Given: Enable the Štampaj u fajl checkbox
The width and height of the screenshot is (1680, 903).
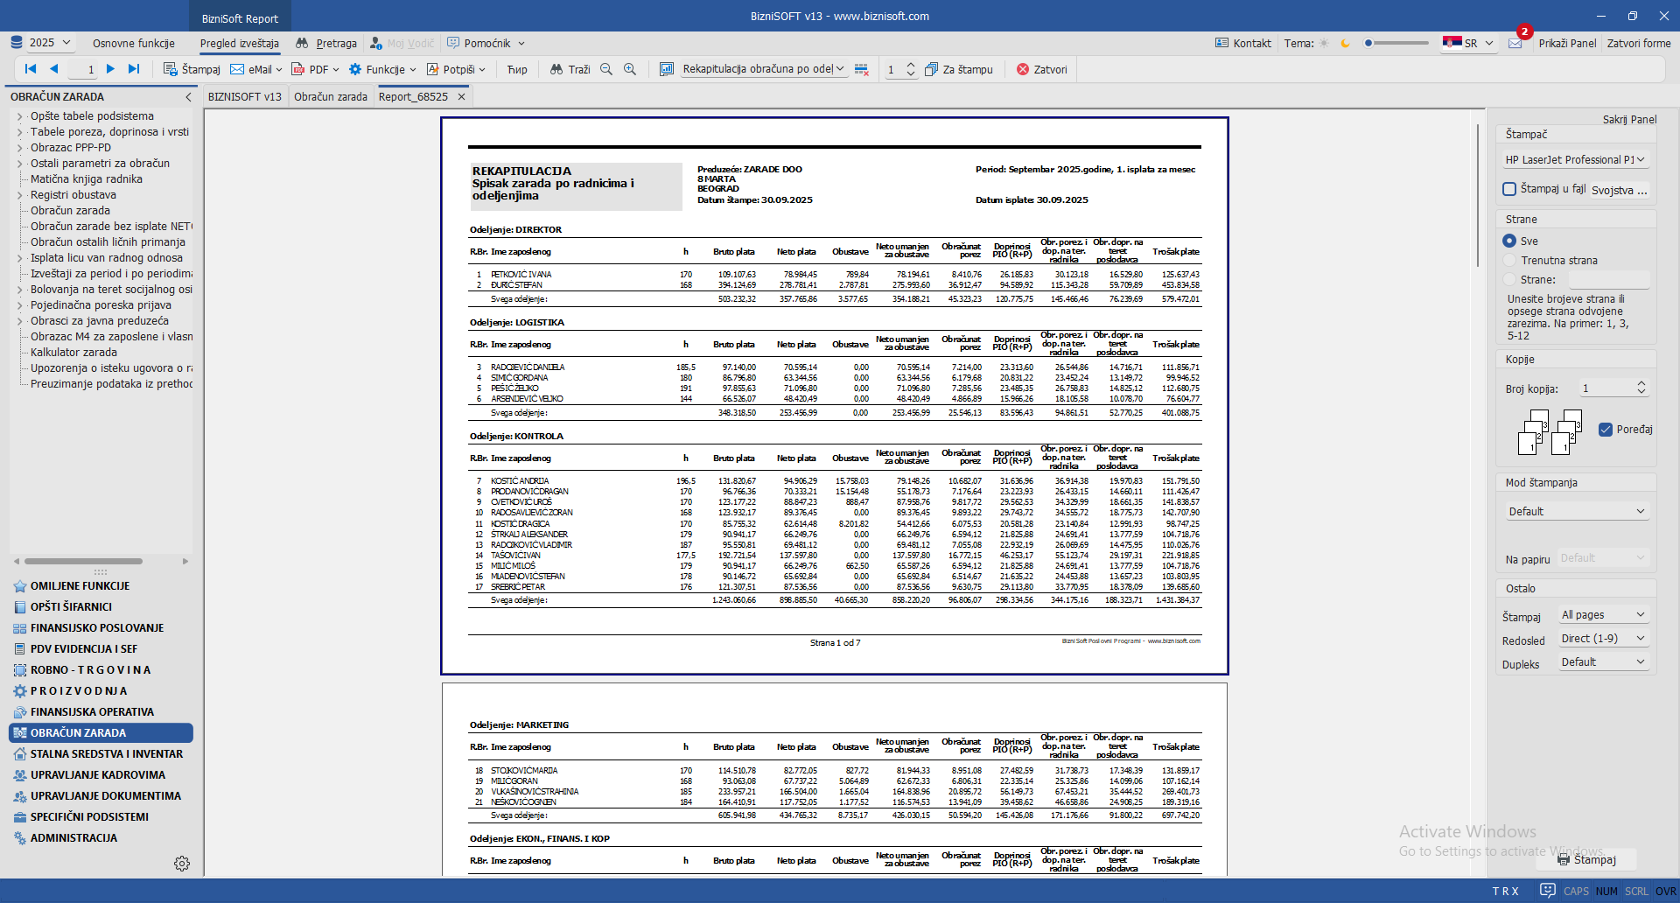Looking at the screenshot, I should [x=1509, y=189].
